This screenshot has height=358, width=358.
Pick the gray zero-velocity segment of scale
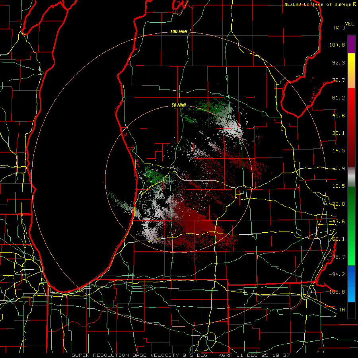point(351,177)
